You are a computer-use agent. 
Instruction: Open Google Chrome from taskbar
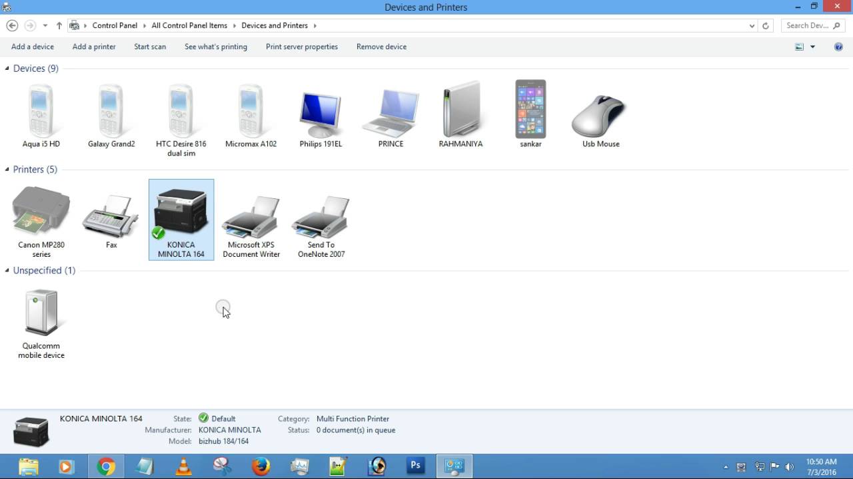(106, 466)
